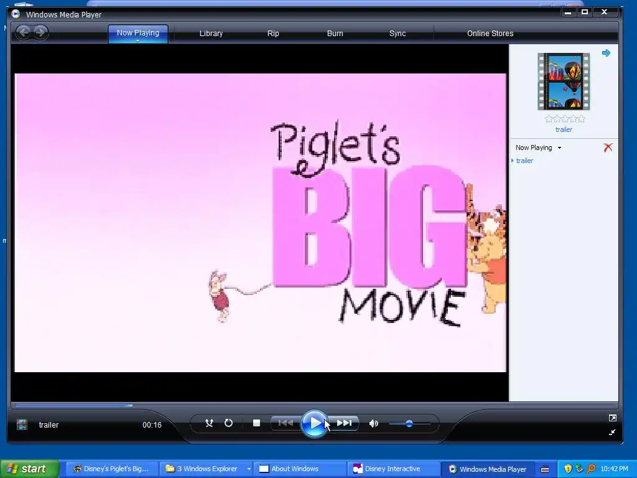Click the Windows Media Player title bar icon
The image size is (637, 478).
pos(16,14)
